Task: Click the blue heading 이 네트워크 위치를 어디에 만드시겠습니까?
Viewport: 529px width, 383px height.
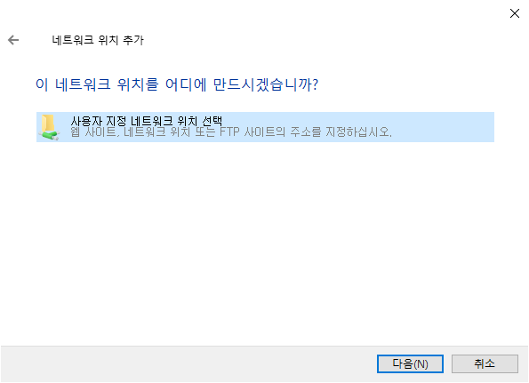Action: coord(177,84)
